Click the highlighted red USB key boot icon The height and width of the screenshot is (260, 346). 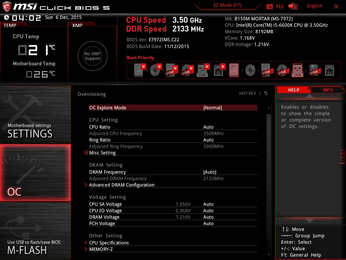(298, 70)
